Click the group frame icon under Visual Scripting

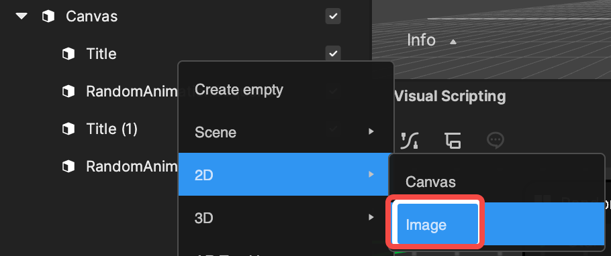(453, 141)
